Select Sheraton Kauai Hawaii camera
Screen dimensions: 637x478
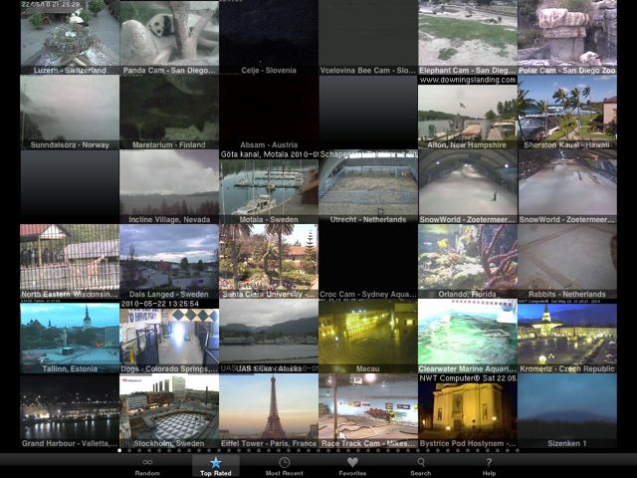tap(567, 113)
